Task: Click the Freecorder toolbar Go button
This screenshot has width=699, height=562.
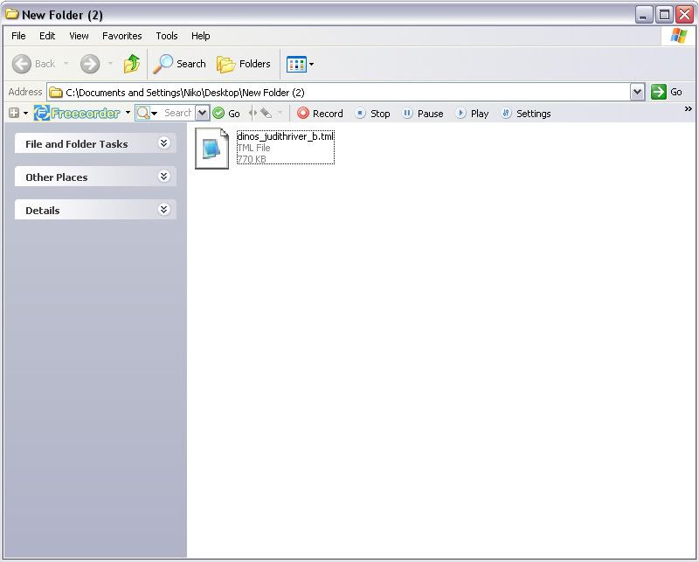Action: (x=226, y=114)
